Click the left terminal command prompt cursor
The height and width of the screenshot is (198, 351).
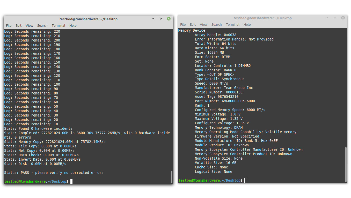coord(71,181)
